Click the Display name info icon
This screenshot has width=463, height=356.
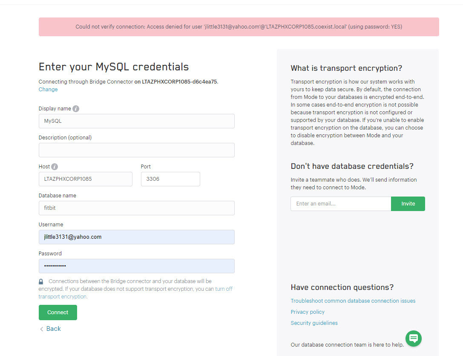(76, 109)
